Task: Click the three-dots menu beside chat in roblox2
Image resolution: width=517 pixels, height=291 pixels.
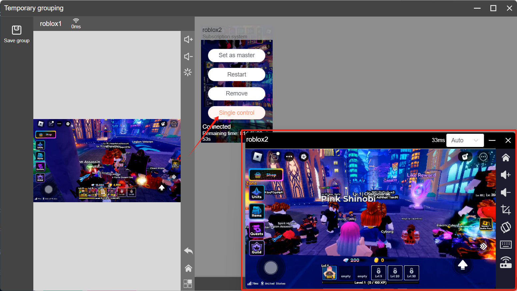Action: (x=289, y=157)
